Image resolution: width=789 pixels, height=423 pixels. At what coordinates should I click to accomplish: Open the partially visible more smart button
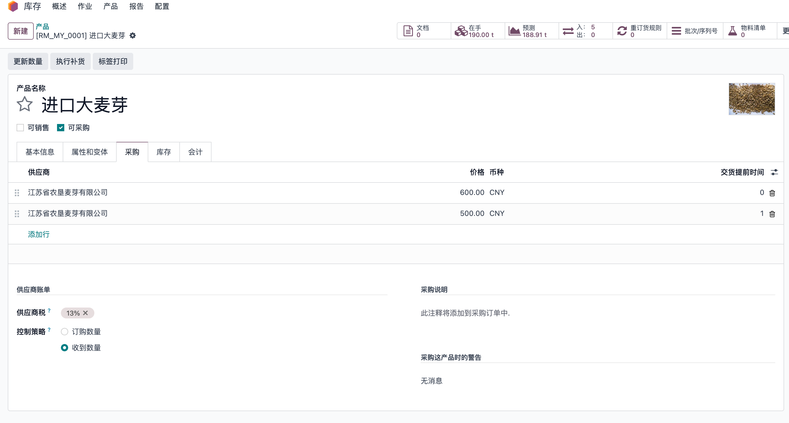click(783, 31)
